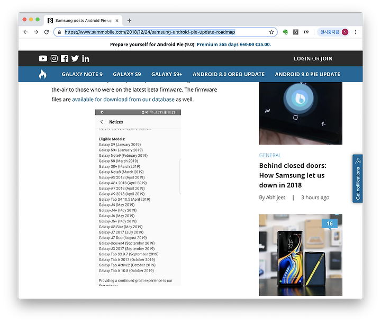This screenshot has height=323, width=381.
Task: Click the 16 comments badge
Action: click(x=330, y=223)
